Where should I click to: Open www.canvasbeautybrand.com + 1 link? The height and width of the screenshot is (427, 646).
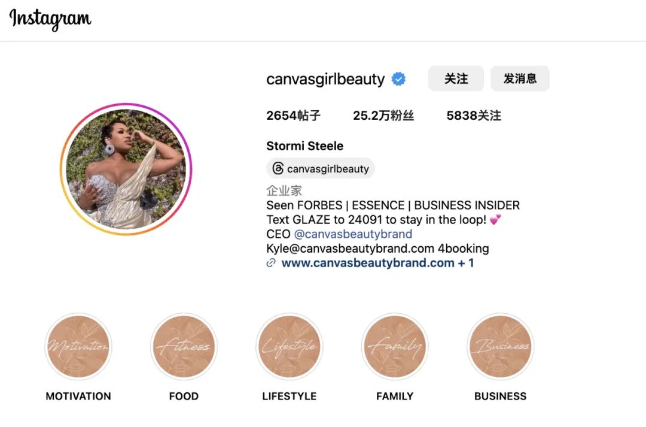pos(377,263)
